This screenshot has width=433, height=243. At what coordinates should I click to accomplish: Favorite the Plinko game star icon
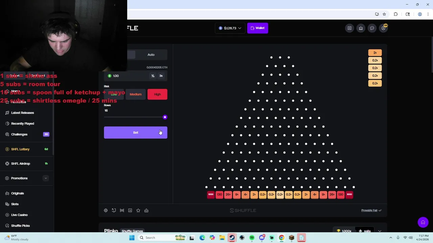(138, 210)
